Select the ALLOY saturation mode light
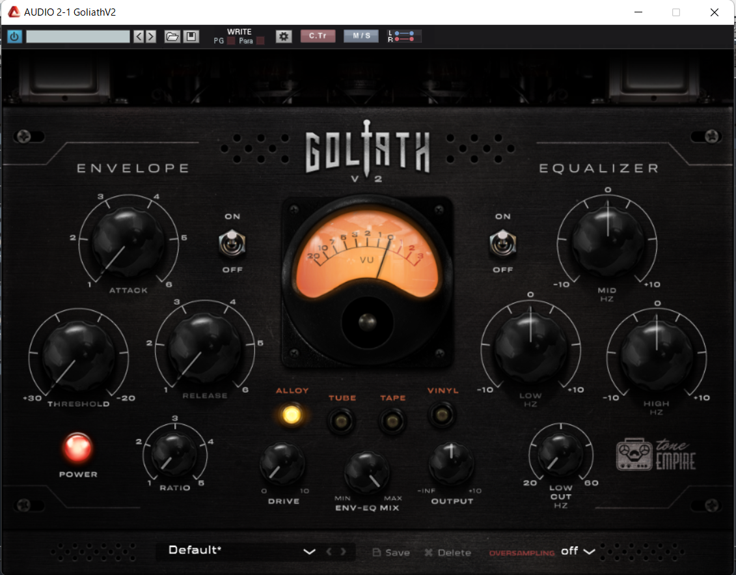736x575 pixels. (292, 415)
